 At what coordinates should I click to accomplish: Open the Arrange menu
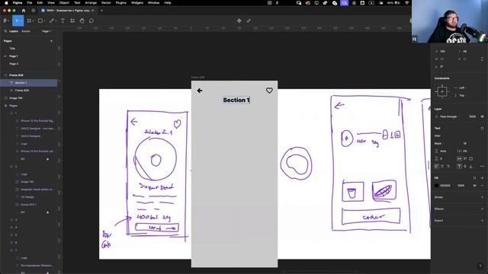click(91, 3)
